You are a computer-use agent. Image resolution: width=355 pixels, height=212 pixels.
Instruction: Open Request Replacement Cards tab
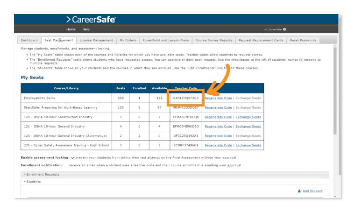coord(261,40)
